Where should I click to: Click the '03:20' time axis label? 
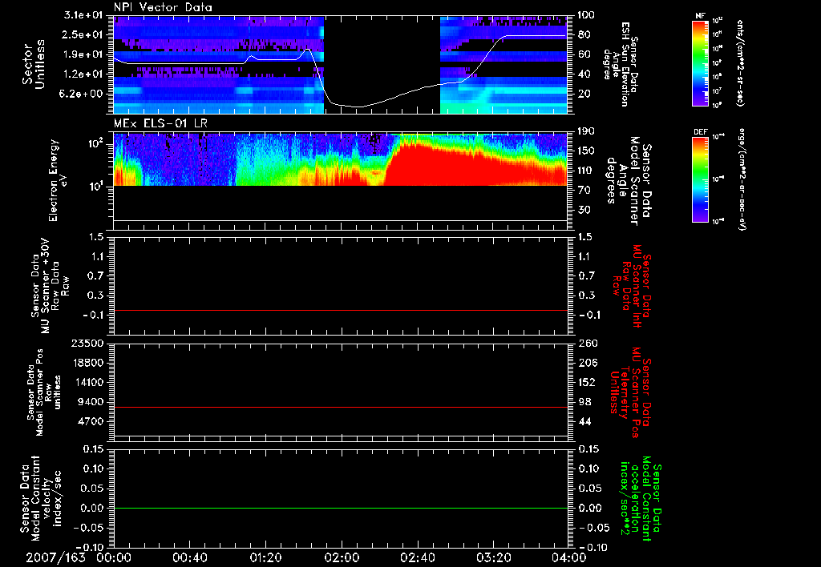[494, 557]
